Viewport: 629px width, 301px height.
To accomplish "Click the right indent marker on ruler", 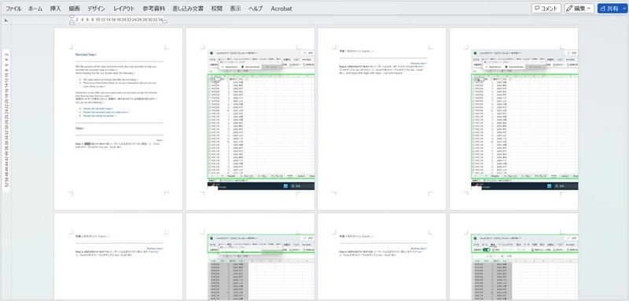I will [164, 22].
